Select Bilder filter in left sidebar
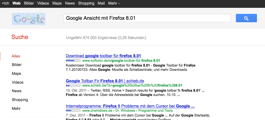265x120 pixels. point(17,65)
